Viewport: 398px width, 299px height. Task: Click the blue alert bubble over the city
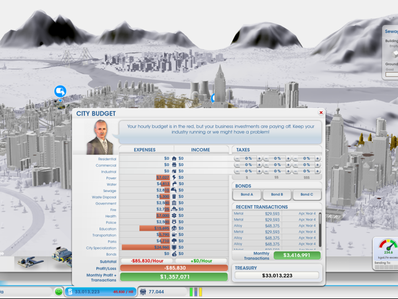pyautogui.click(x=60, y=91)
